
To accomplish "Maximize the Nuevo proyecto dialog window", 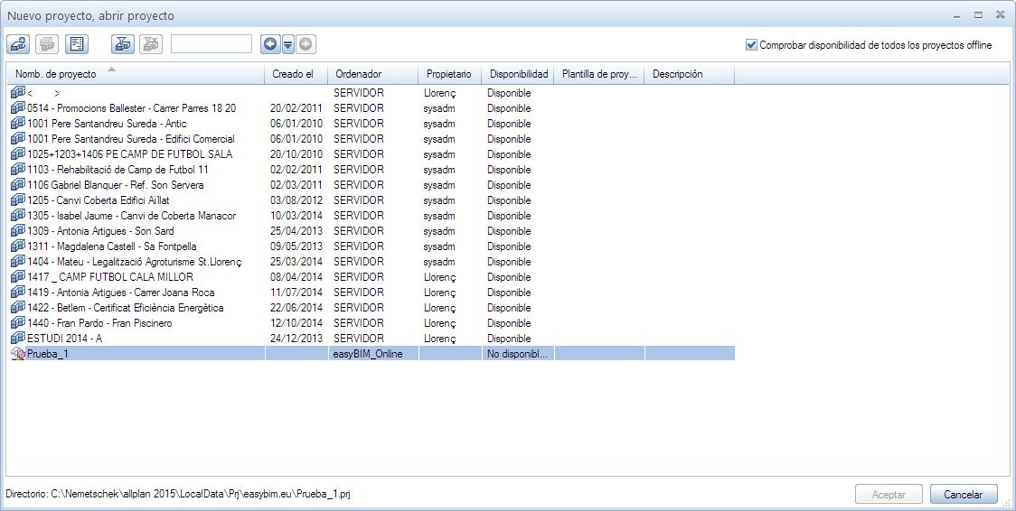I will (x=978, y=14).
